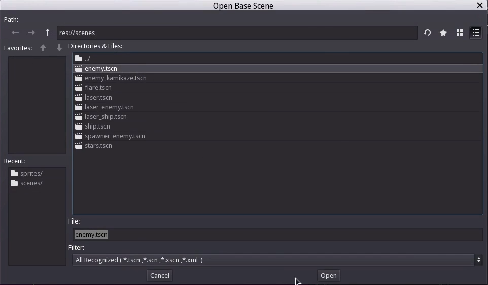Refresh the file list
This screenshot has width=488, height=285.
tap(427, 33)
